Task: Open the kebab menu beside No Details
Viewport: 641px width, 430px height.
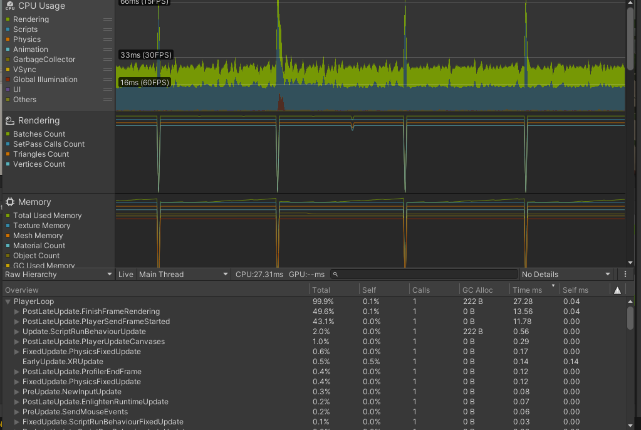Action: click(x=625, y=274)
